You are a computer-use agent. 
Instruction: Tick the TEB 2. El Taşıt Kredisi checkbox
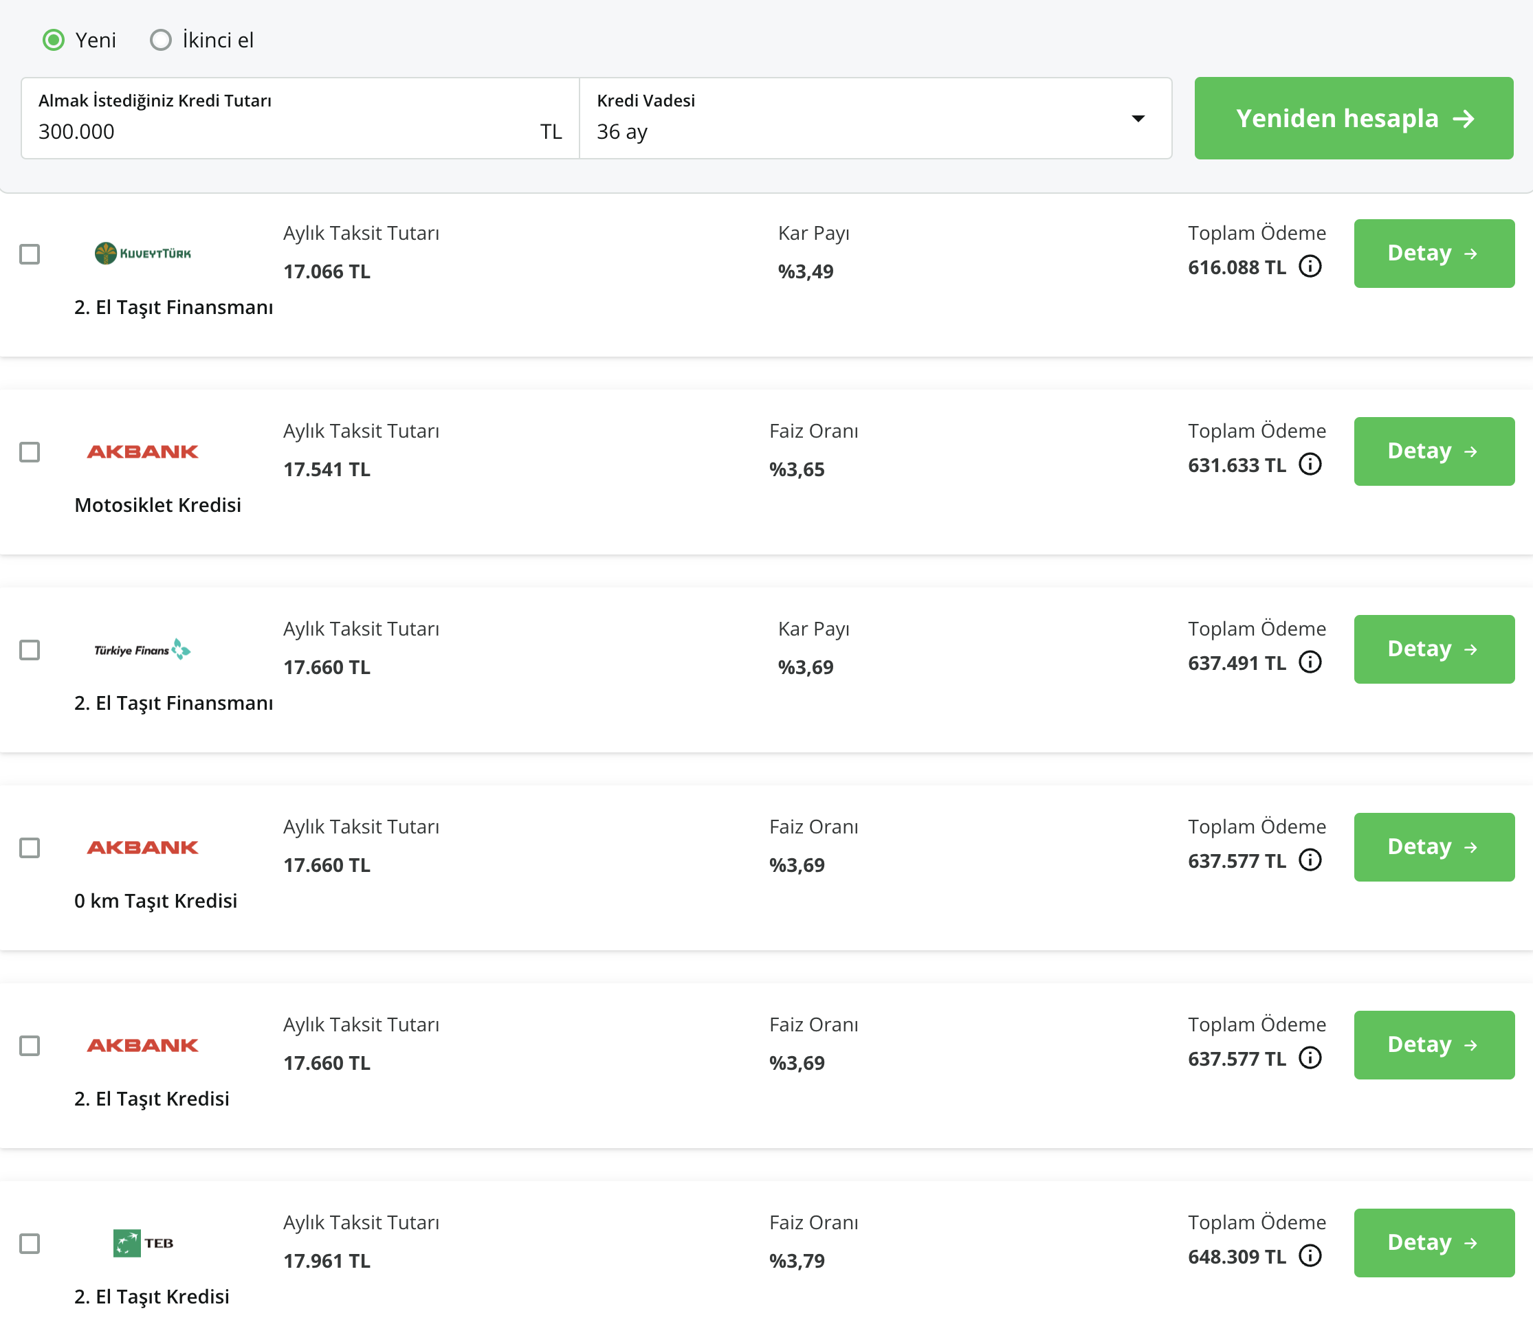30,1244
